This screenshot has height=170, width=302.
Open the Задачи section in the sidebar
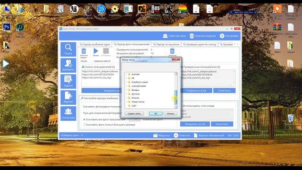pyautogui.click(x=68, y=82)
